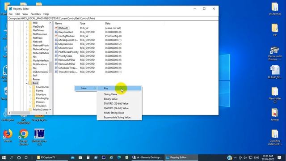Expand the Monitors subkey
The width and height of the screenshot is (286, 161).
coord(30,94)
